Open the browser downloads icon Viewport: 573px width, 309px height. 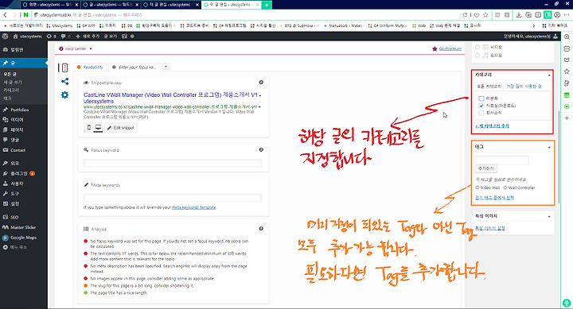[519, 15]
